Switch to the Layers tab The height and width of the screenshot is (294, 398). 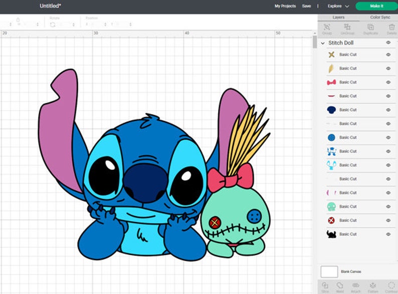[x=338, y=17]
